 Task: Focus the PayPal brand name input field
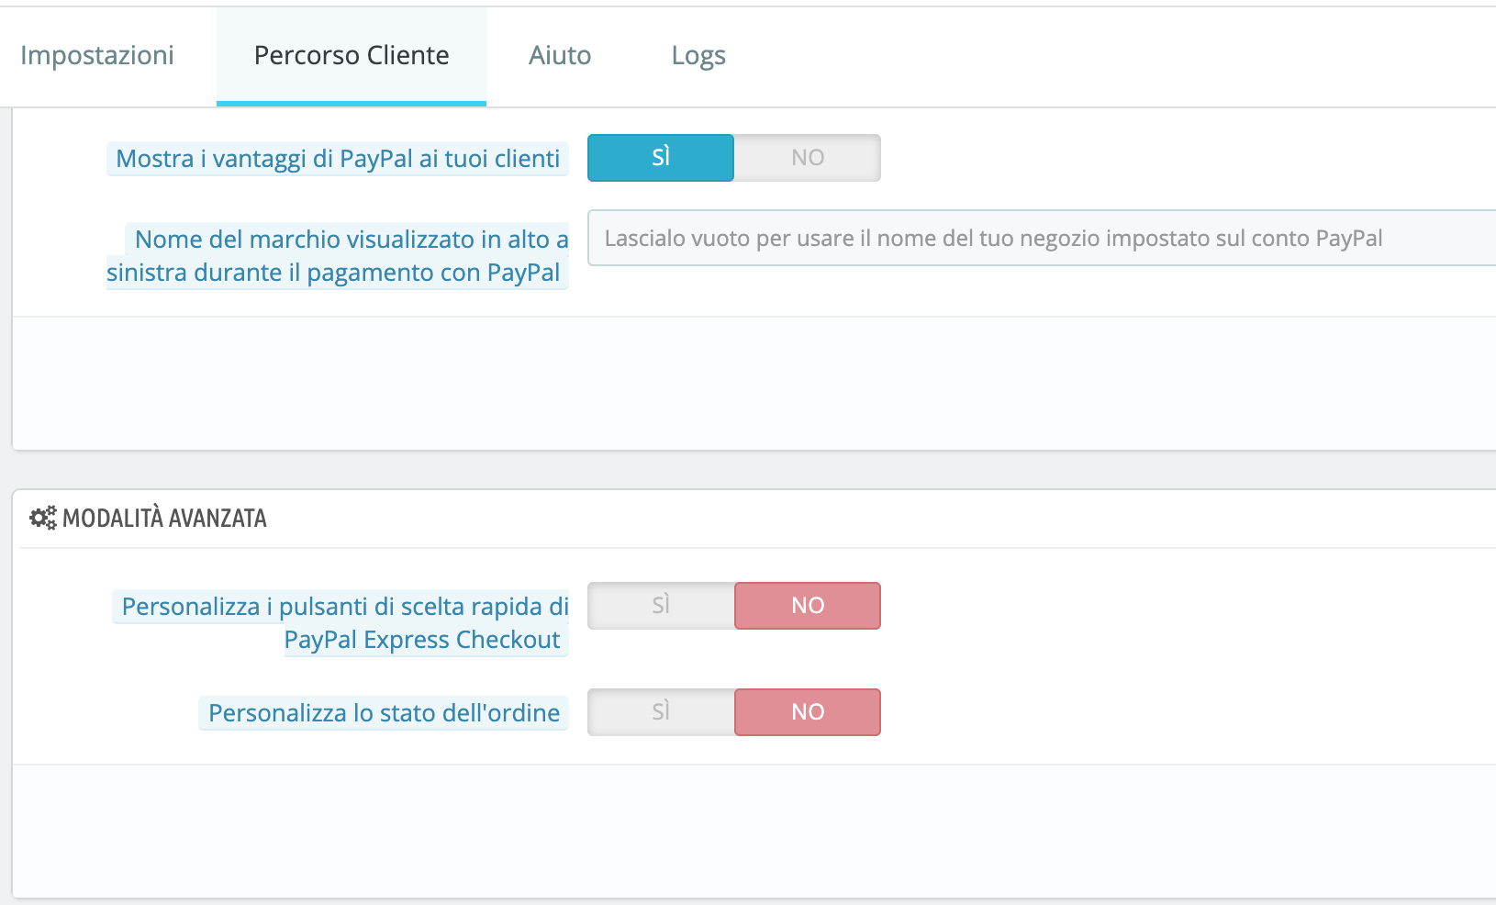[1042, 239]
